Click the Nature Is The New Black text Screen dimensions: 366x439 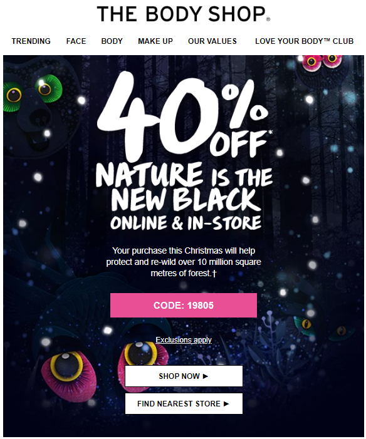coord(184,187)
